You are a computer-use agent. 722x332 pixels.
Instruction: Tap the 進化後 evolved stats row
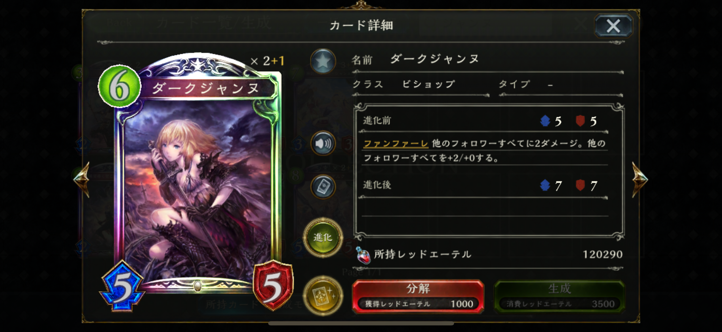click(484, 186)
